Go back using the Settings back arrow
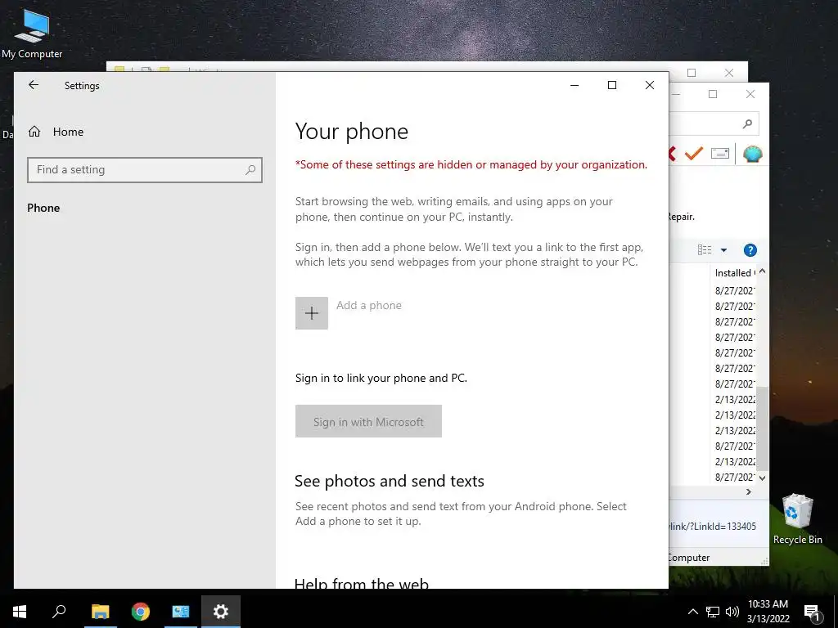The width and height of the screenshot is (838, 628). coord(34,85)
